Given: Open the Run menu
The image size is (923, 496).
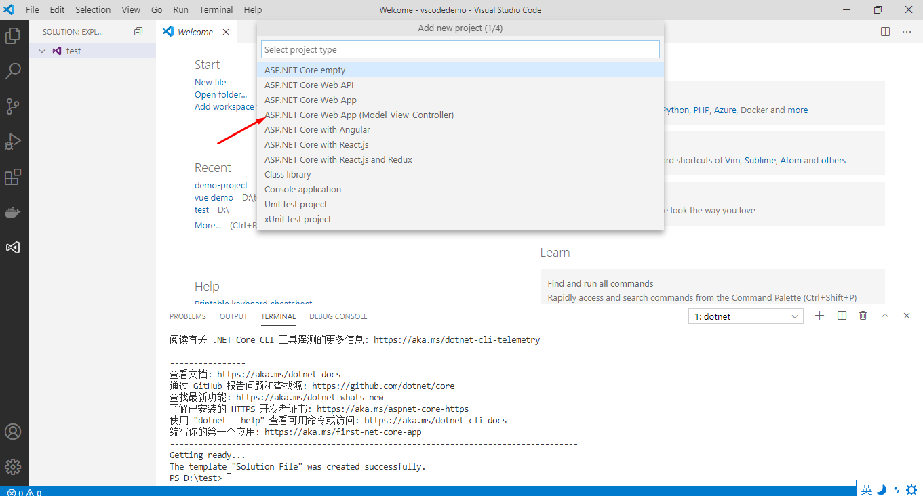Looking at the screenshot, I should pos(181,9).
